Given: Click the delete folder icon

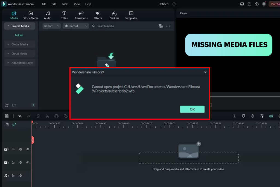Looking at the screenshot, I should click(14, 105).
